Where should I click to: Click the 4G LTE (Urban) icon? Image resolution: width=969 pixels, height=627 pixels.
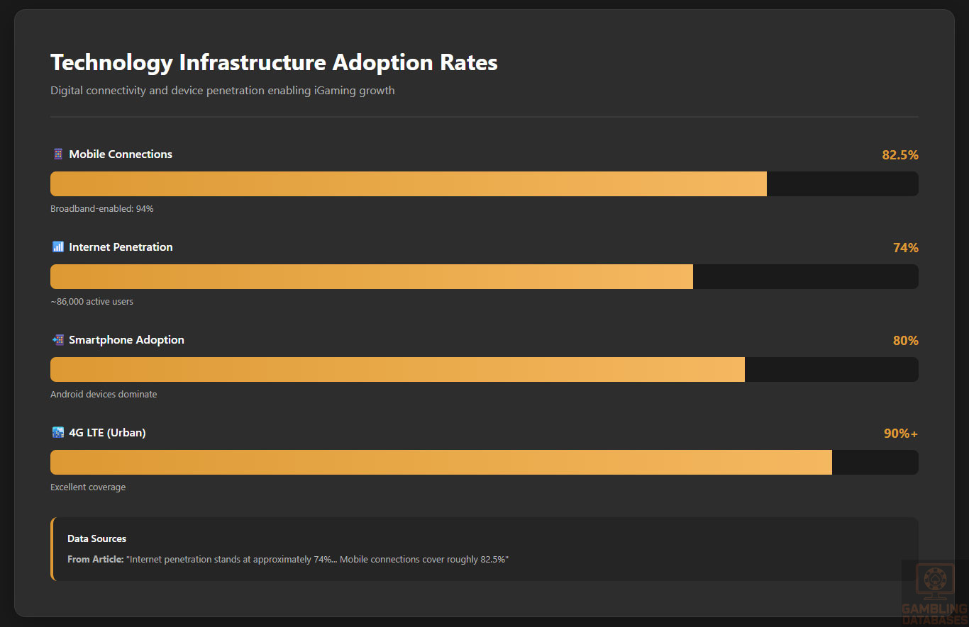click(58, 433)
